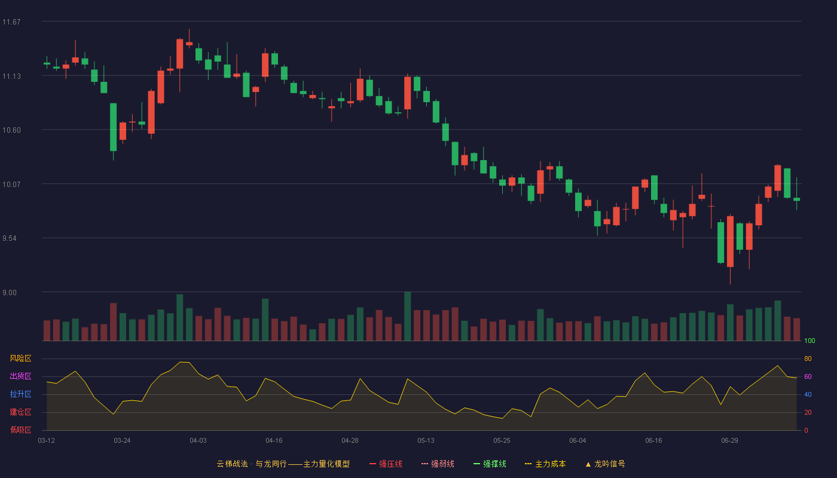837x478 pixels.
Task: Click the 11.67 price axis label
Action: pos(11,22)
